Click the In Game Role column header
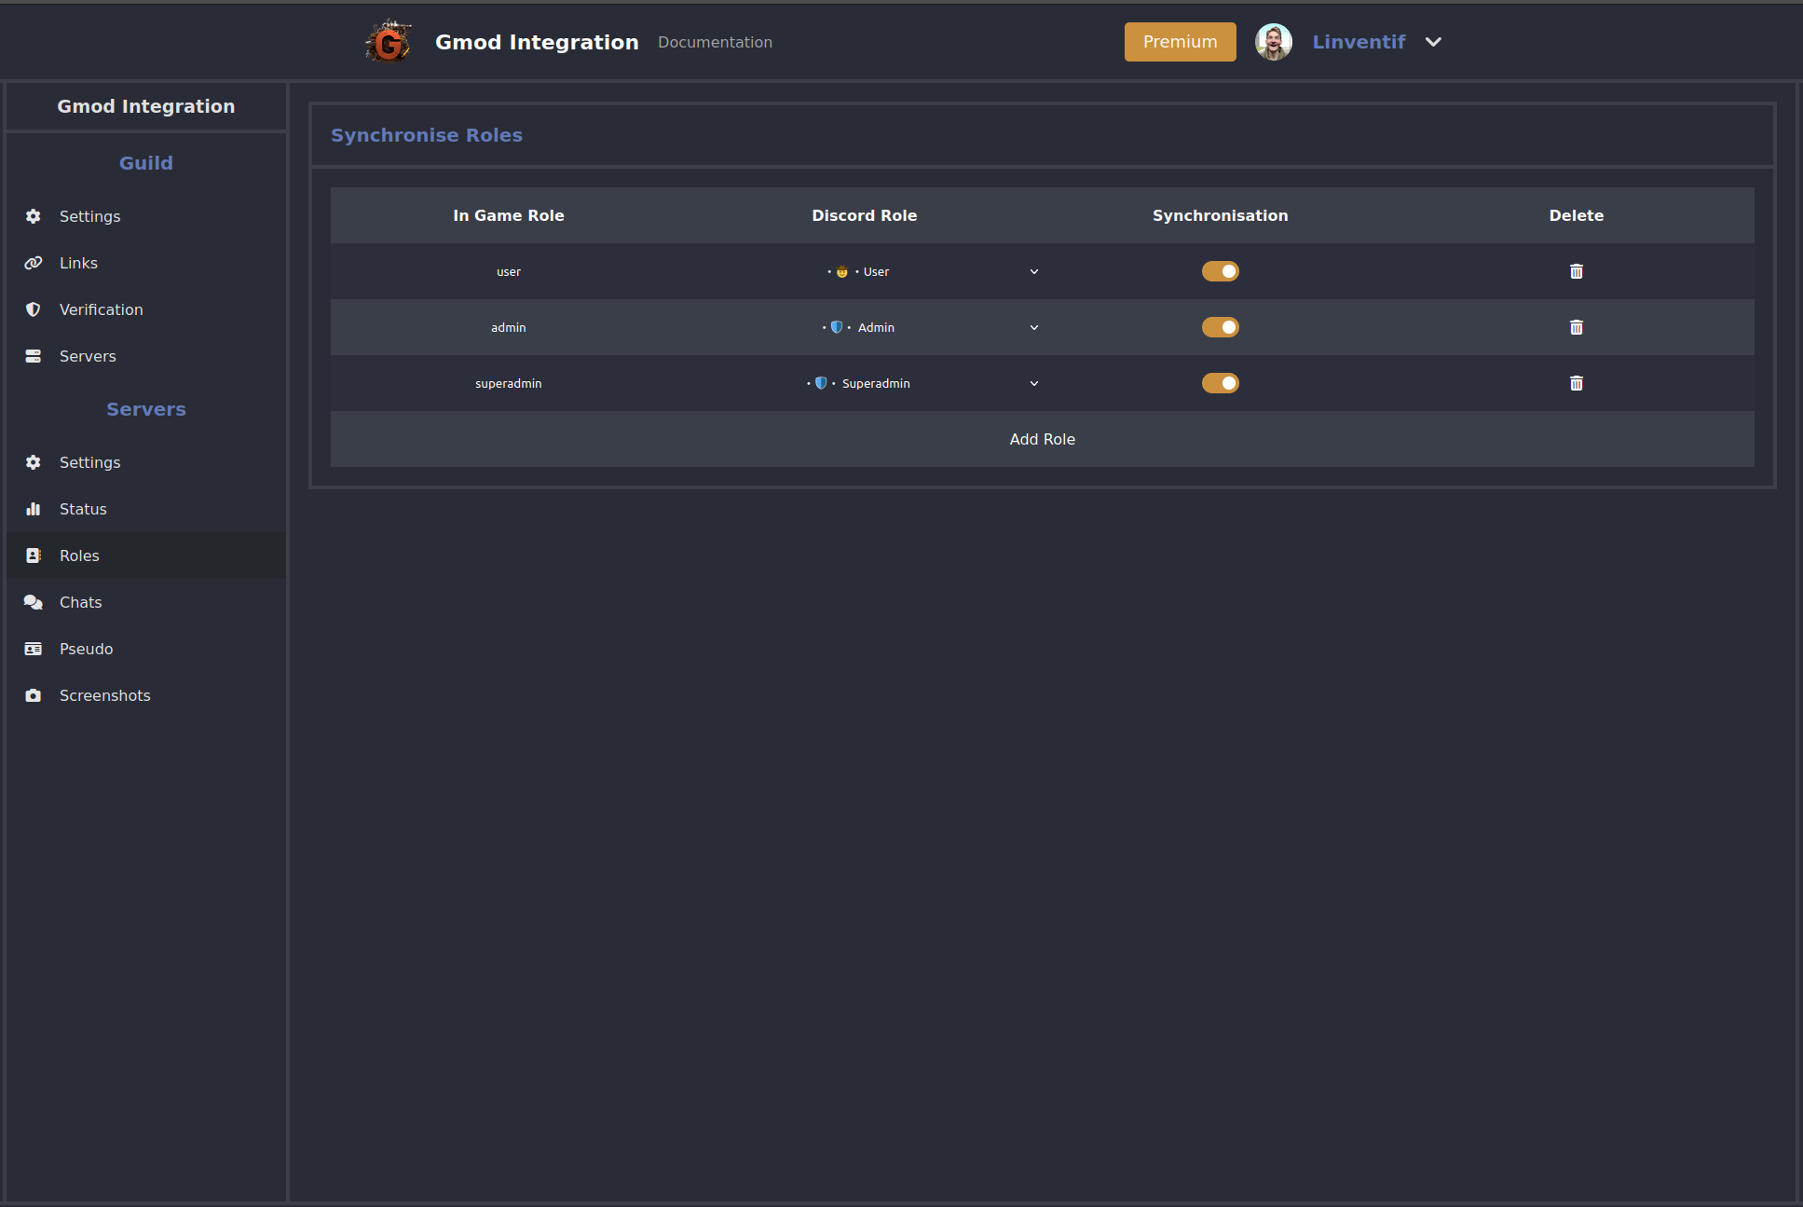1803x1207 pixels. [x=509, y=215]
